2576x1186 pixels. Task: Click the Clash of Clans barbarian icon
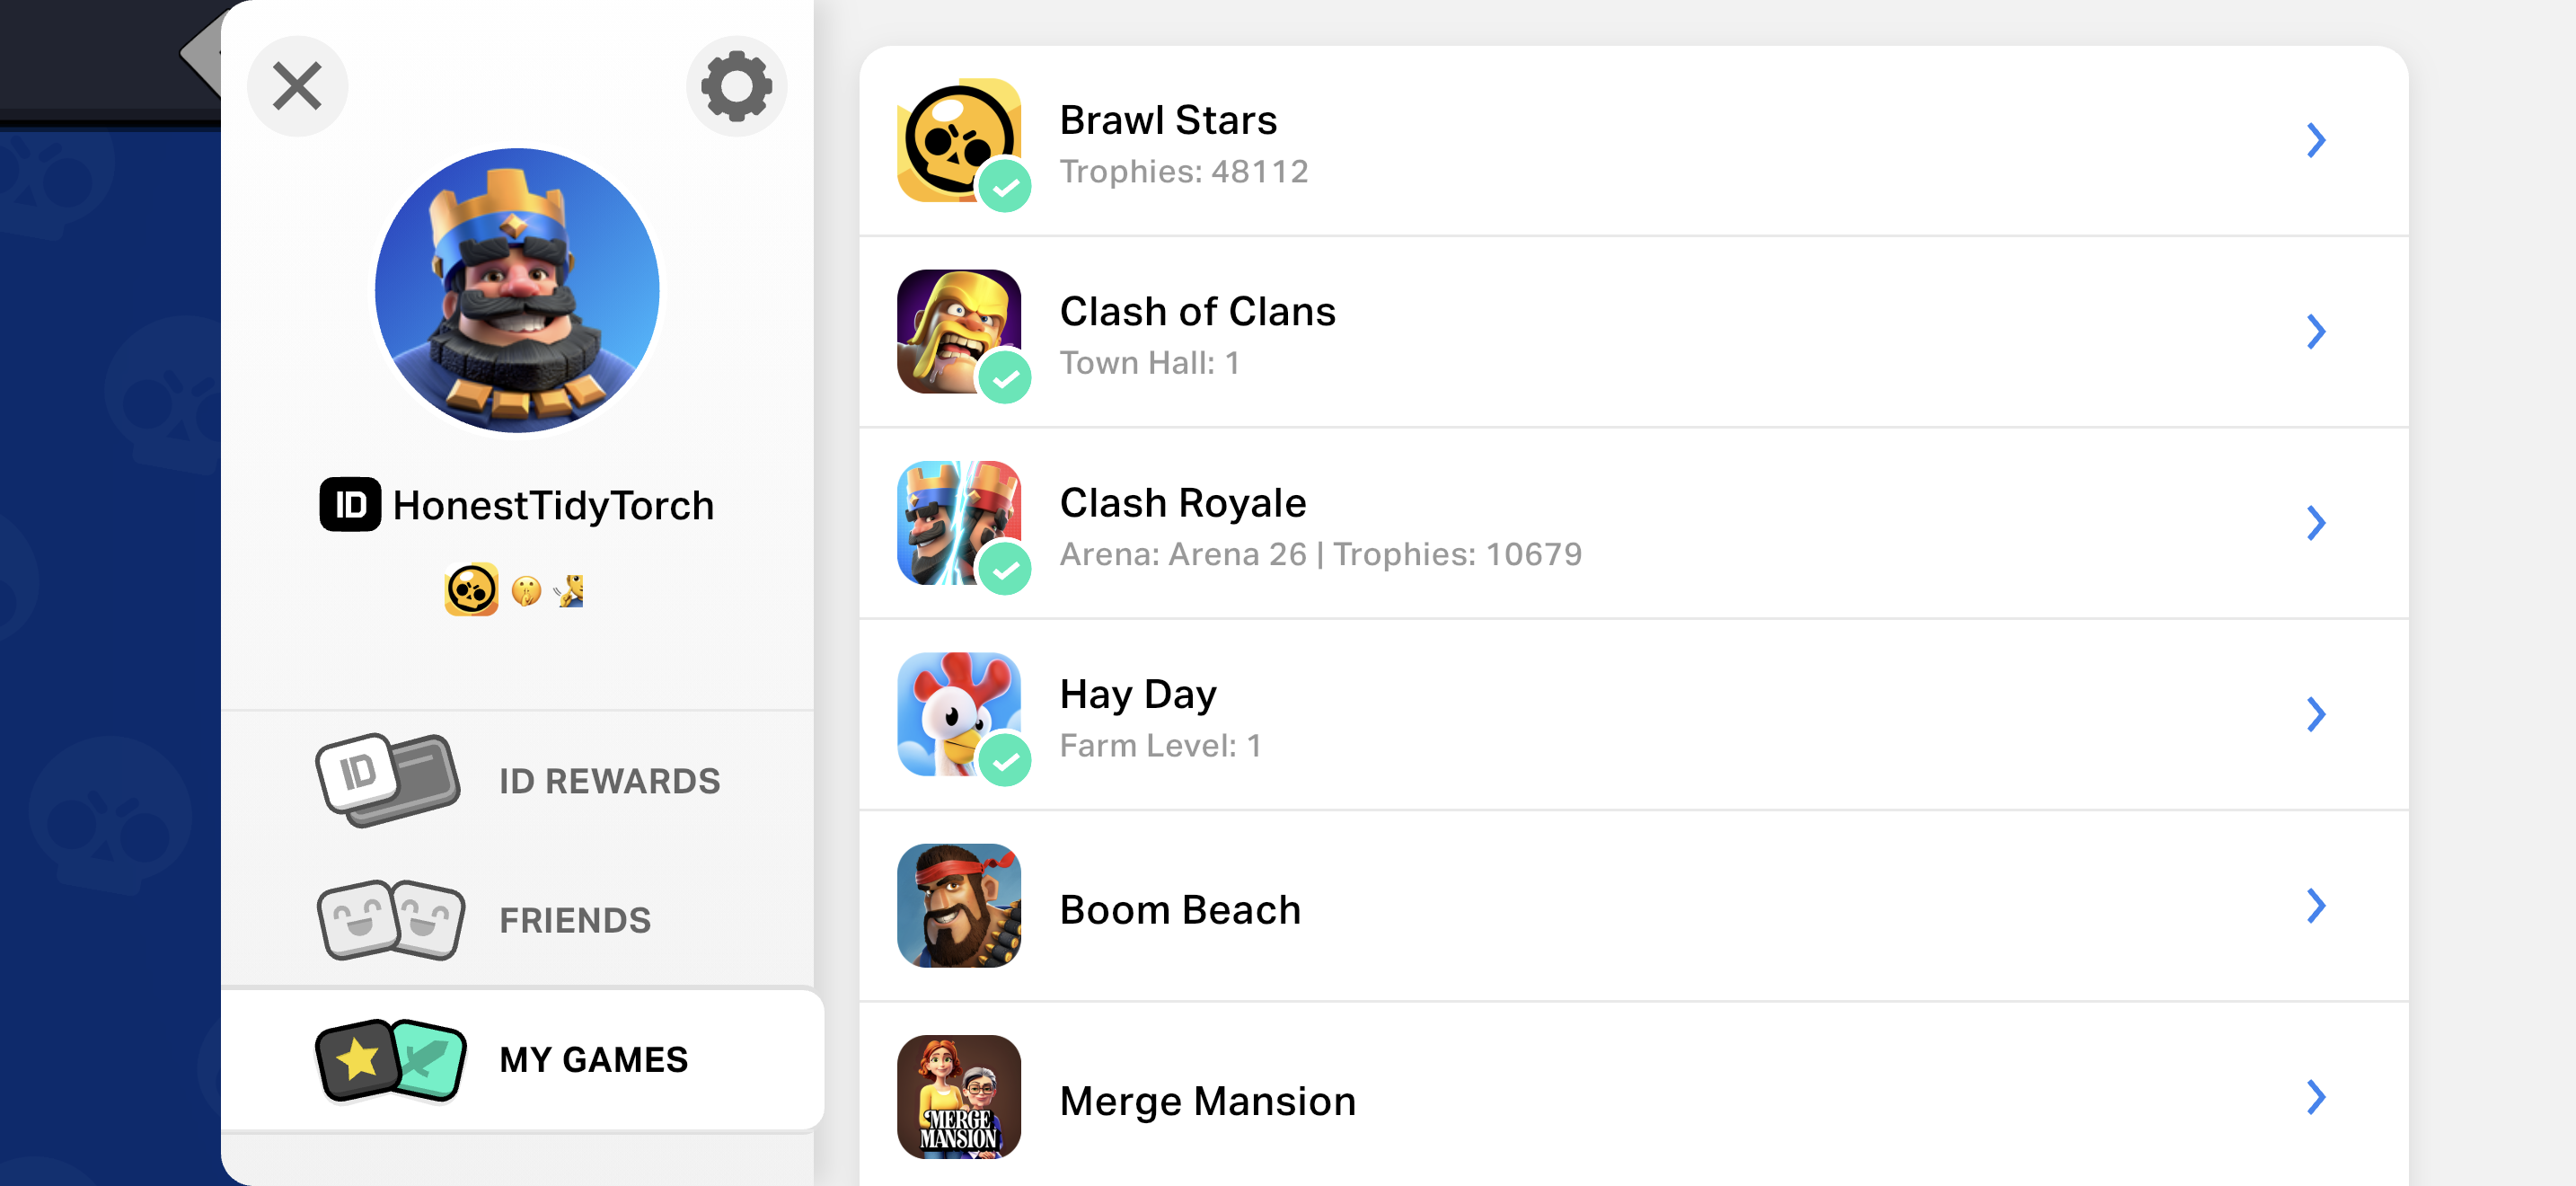pyautogui.click(x=959, y=332)
